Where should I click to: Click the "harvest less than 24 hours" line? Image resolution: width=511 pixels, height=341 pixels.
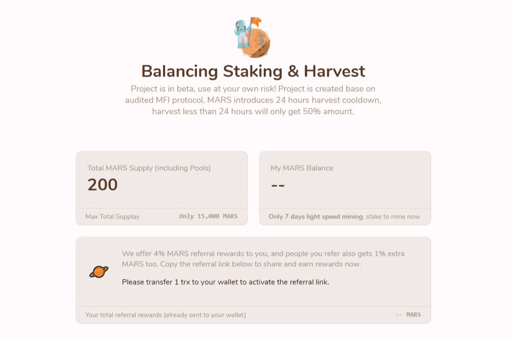click(x=253, y=112)
